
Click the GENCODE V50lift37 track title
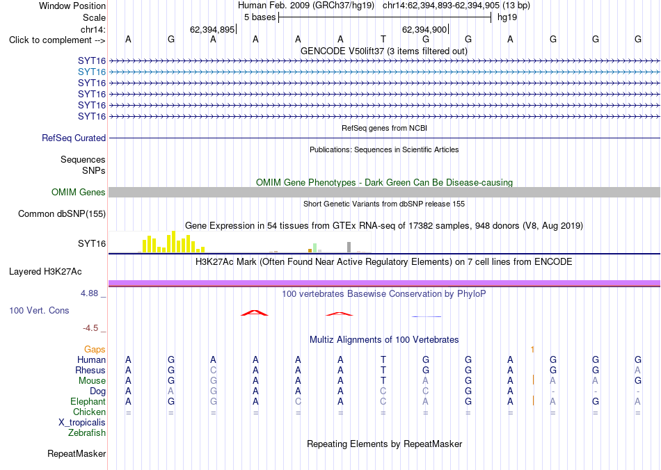tap(383, 51)
